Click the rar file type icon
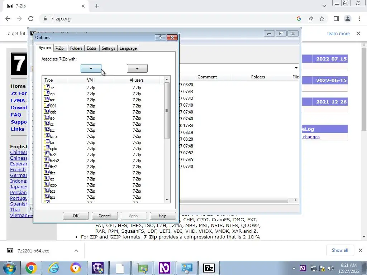The width and height of the screenshot is (367, 275). (47, 100)
